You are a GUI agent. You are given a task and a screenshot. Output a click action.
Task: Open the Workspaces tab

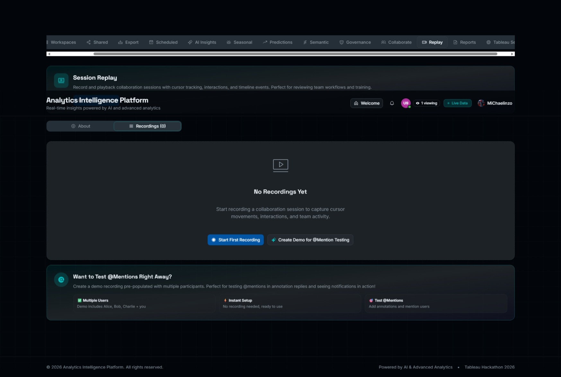(61, 42)
